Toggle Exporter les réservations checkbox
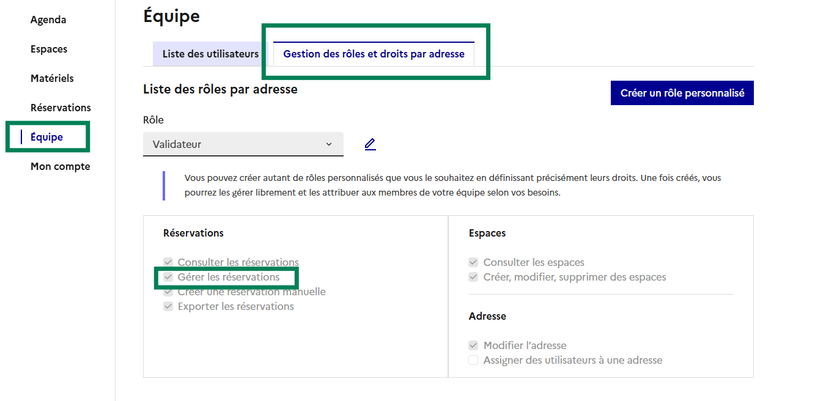815x401 pixels. (168, 306)
